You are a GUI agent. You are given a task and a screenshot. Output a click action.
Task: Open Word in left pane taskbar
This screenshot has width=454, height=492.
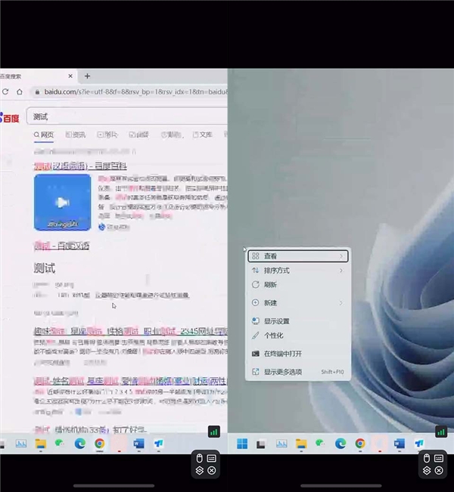[x=138, y=444]
